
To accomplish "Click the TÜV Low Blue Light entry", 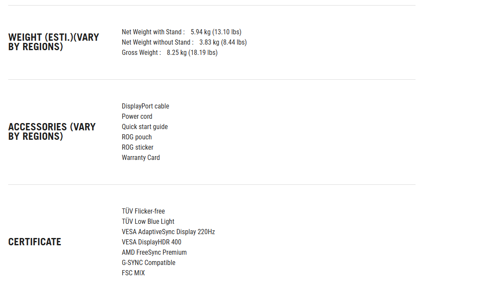I will (x=148, y=221).
